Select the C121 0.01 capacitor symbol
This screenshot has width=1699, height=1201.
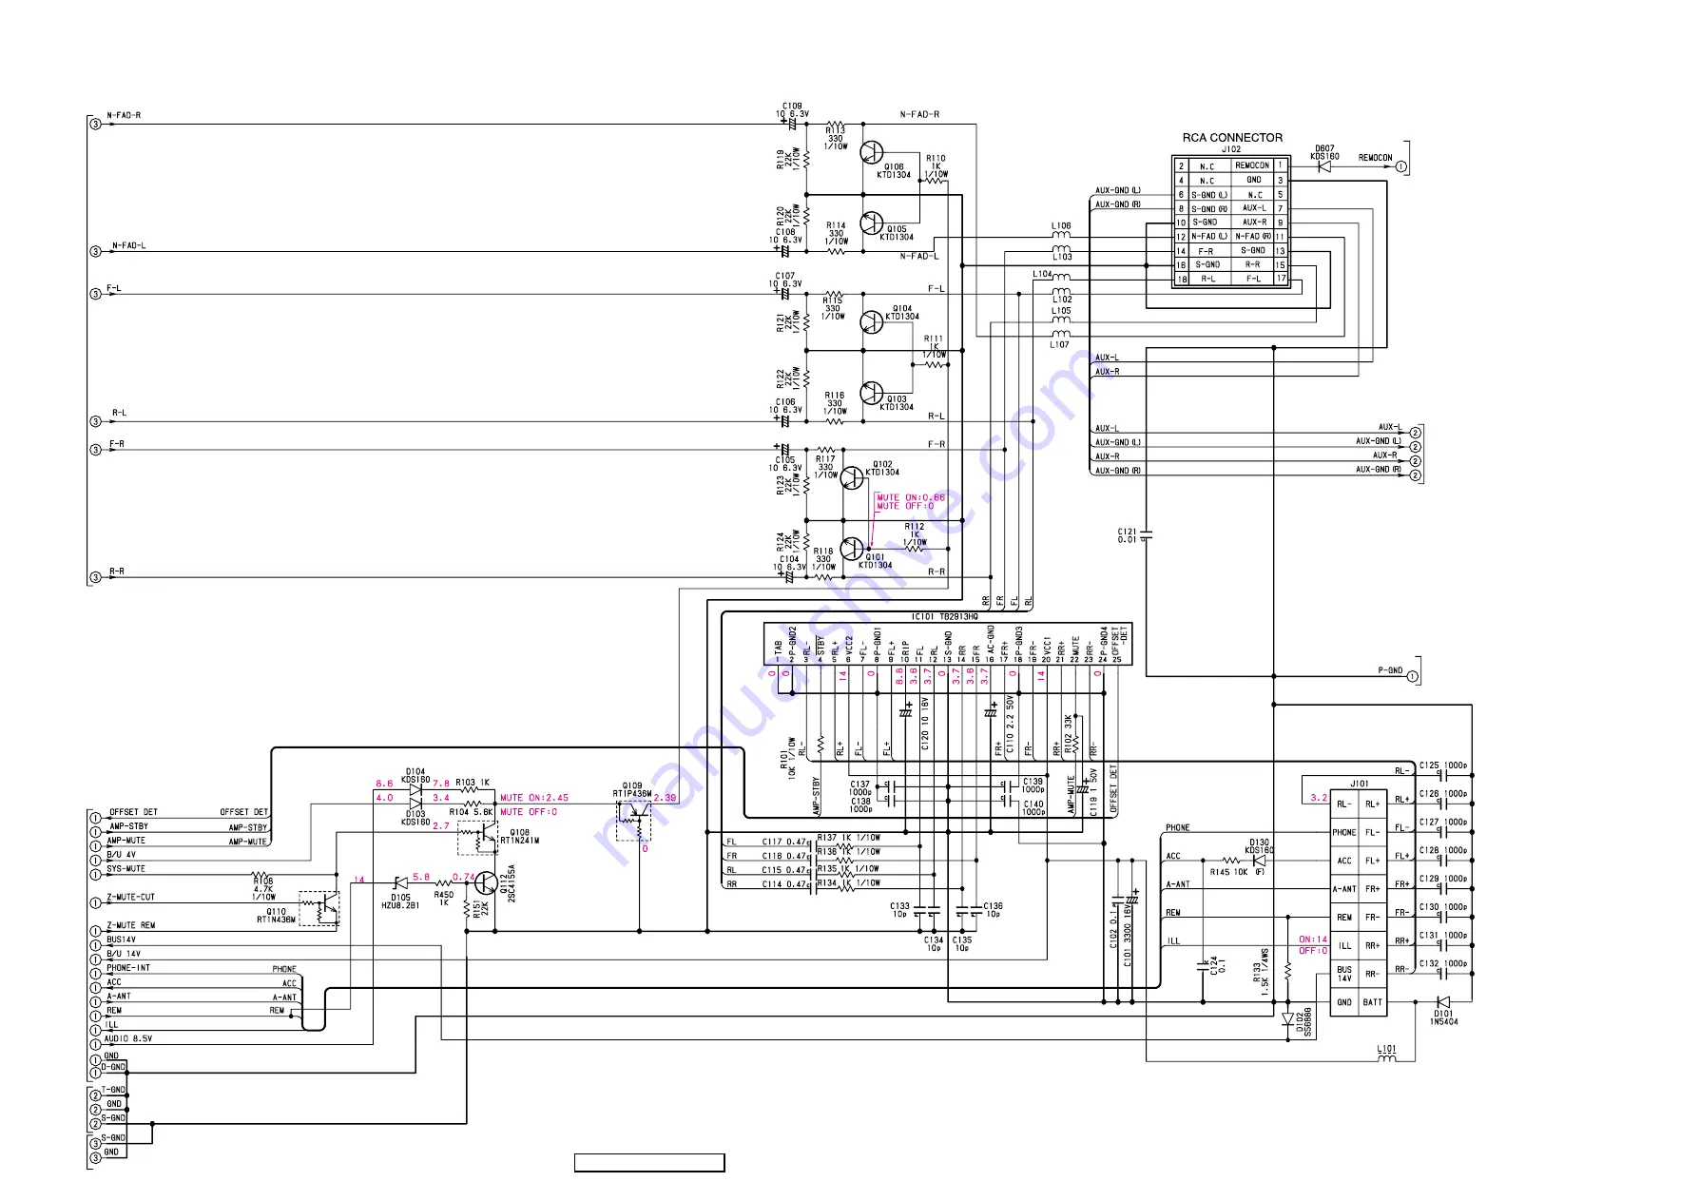pos(1147,537)
